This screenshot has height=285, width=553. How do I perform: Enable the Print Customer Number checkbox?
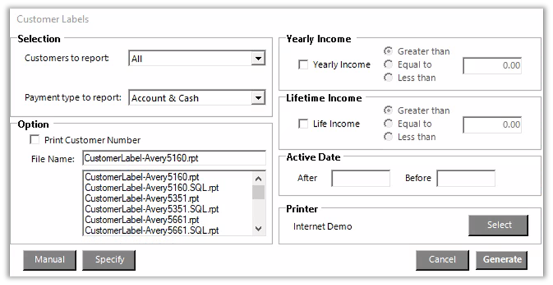click(x=35, y=140)
